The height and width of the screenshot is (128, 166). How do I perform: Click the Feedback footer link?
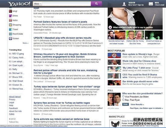point(14,108)
